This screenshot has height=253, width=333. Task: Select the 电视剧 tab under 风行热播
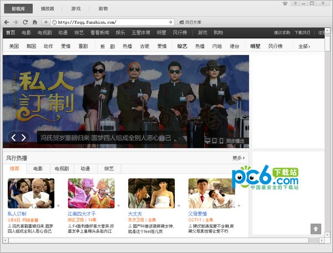[62, 168]
